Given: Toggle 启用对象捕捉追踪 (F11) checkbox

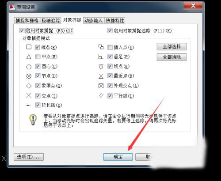Looking at the screenshot, I should tap(110, 30).
